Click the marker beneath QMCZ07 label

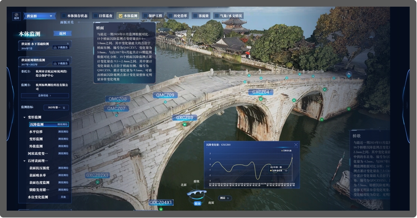[x=116, y=115]
